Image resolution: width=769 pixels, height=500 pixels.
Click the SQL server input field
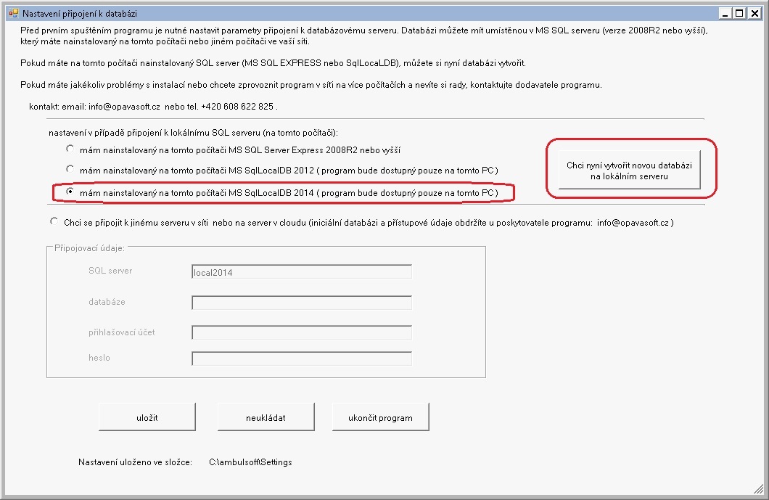[x=302, y=272]
